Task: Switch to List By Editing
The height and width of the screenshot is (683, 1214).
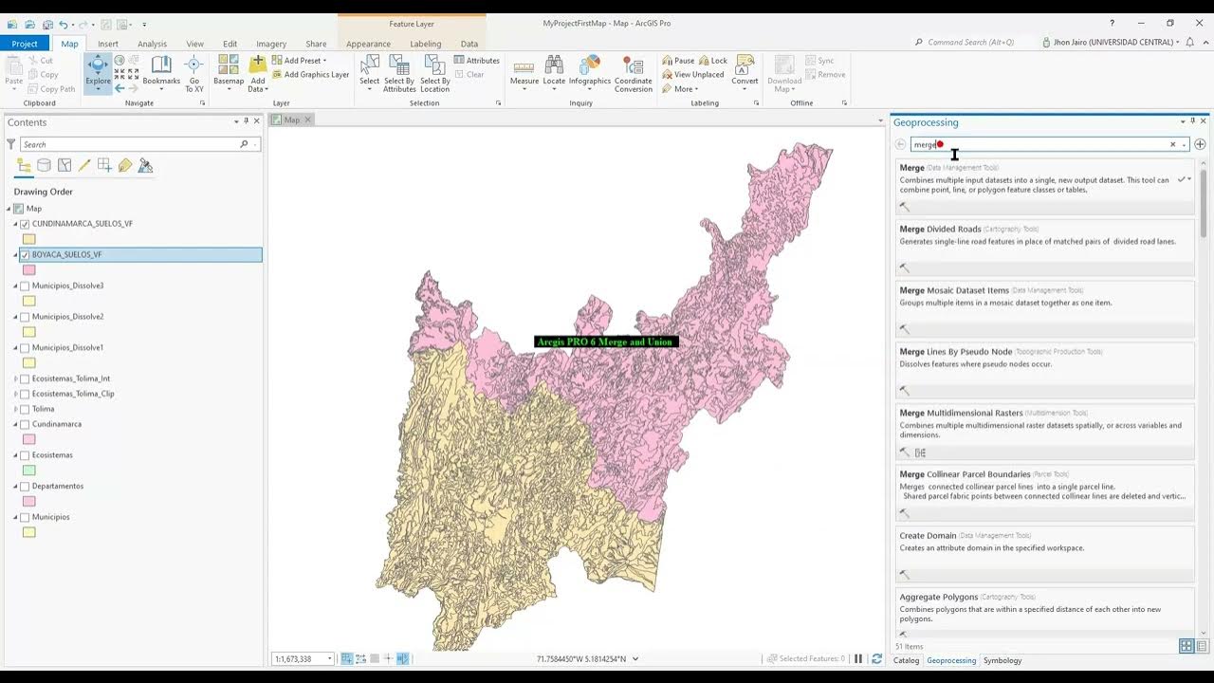Action: click(x=84, y=165)
